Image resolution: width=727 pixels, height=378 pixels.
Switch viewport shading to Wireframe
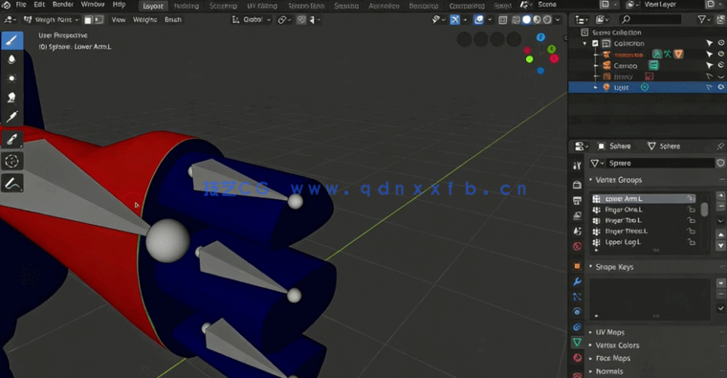(516, 20)
